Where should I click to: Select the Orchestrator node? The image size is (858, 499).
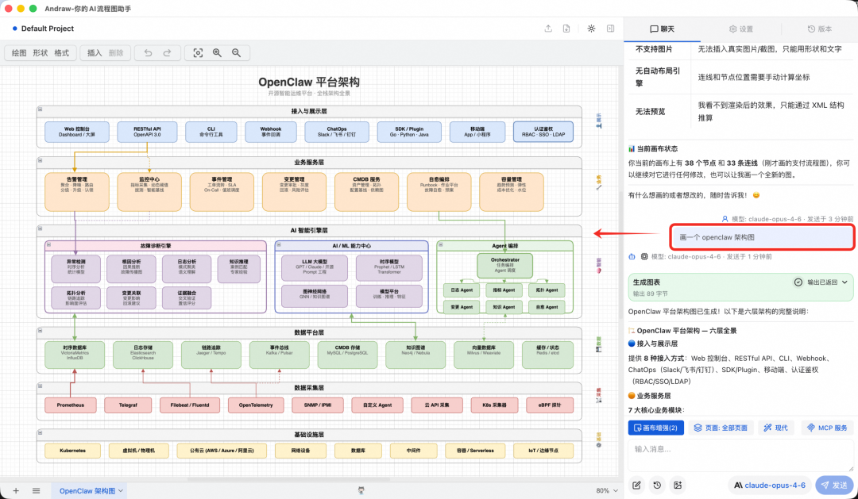pos(504,266)
